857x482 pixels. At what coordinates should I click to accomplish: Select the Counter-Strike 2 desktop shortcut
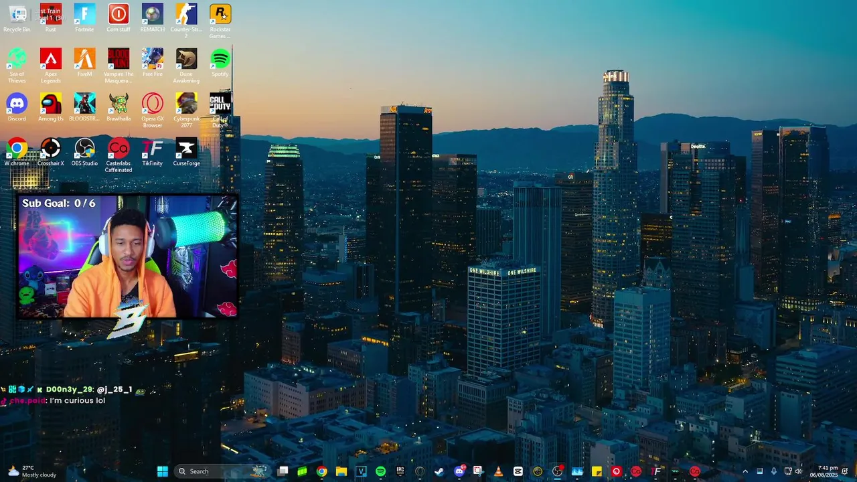[x=186, y=21]
